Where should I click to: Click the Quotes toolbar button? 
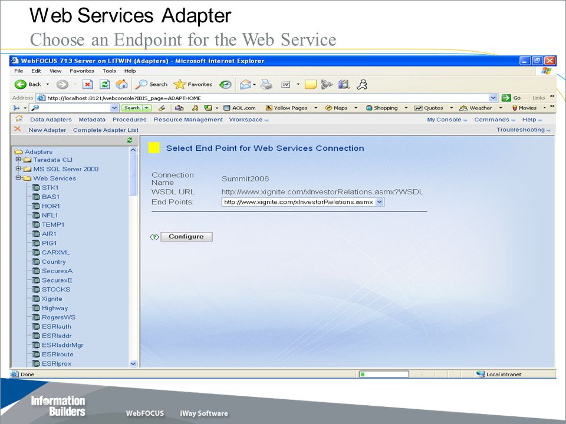click(x=429, y=108)
